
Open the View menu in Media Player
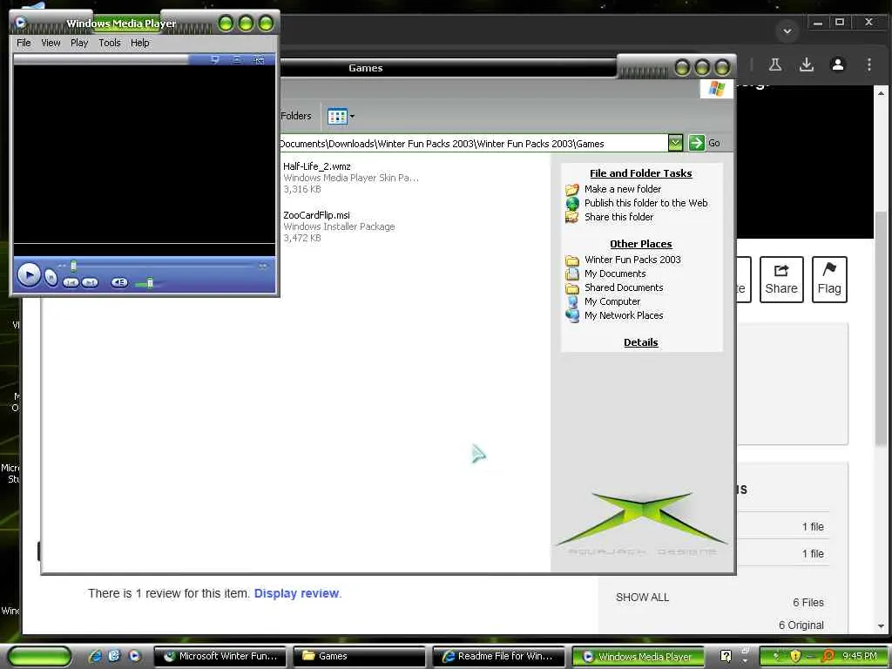(51, 43)
